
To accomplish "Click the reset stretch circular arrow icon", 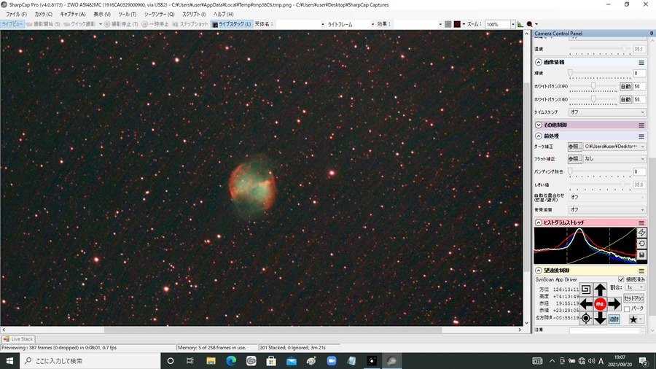I will 641,244.
